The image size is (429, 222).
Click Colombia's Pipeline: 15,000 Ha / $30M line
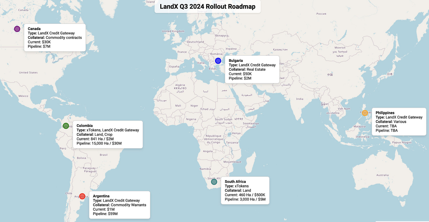[99, 143]
